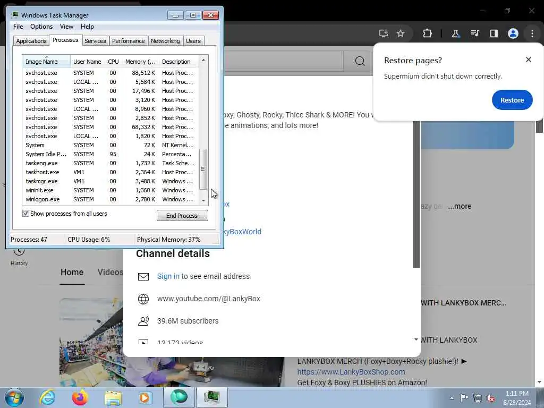Switch to the Users tab
The image size is (544, 408).
click(x=193, y=41)
